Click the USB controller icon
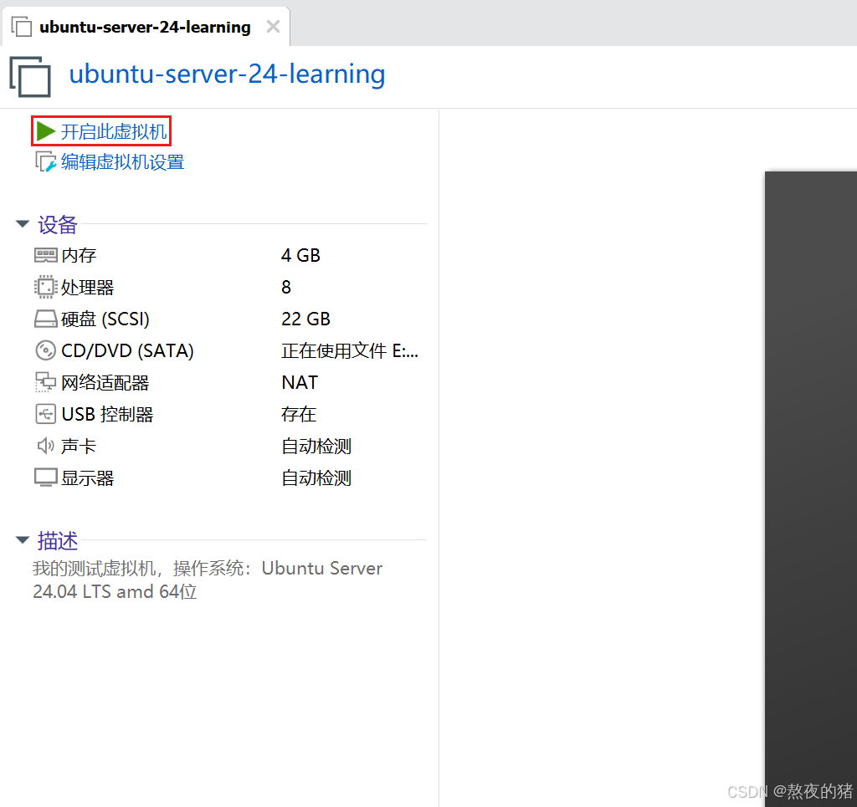 pyautogui.click(x=45, y=414)
